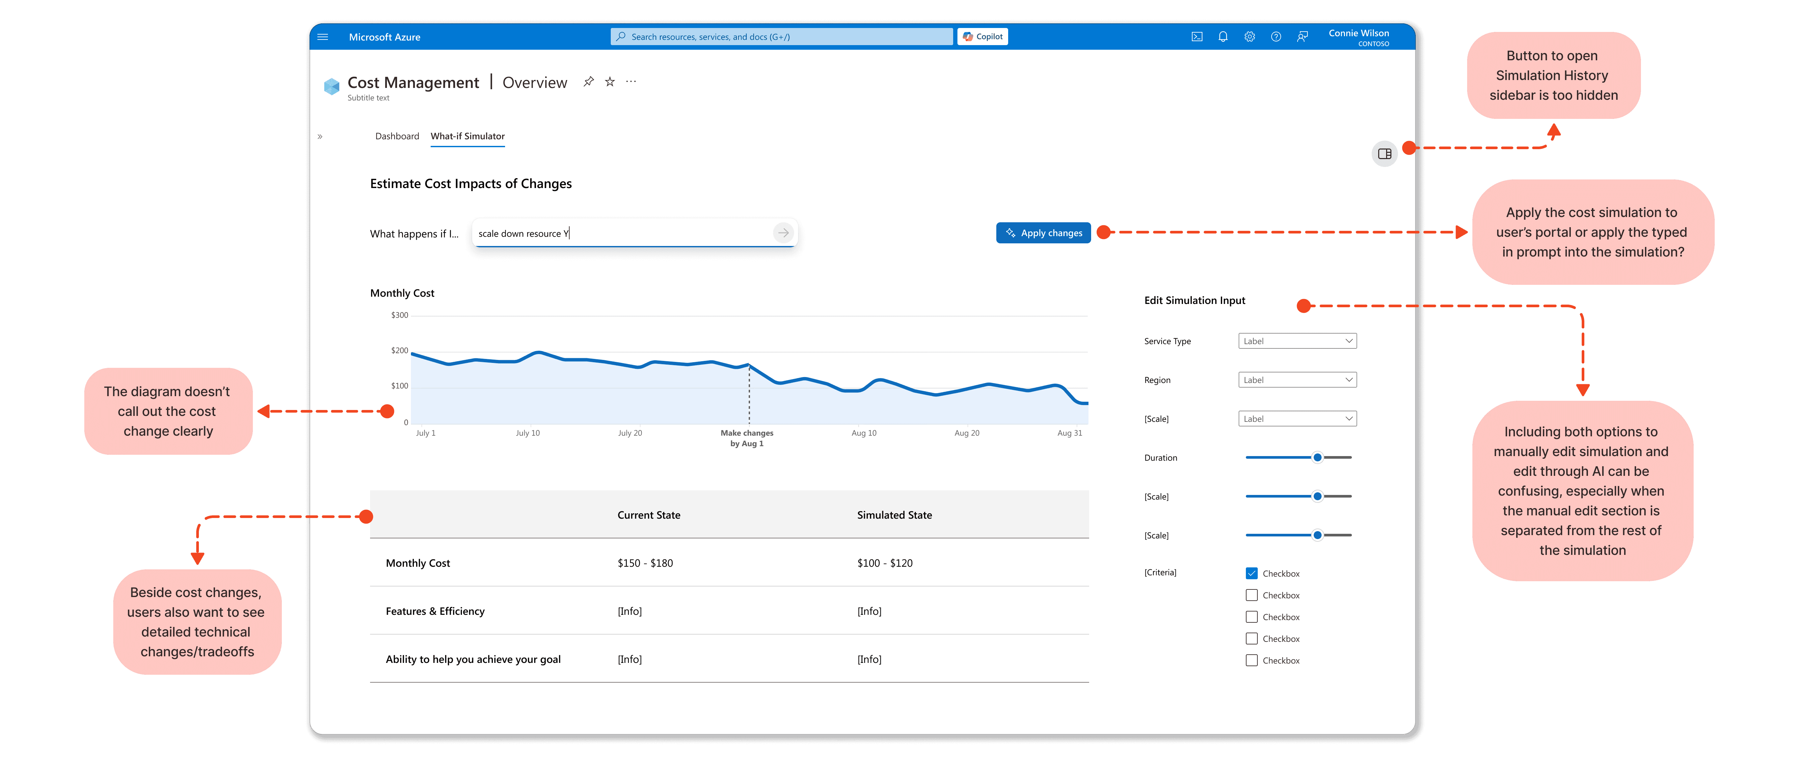Open portal settings gear icon

point(1249,37)
